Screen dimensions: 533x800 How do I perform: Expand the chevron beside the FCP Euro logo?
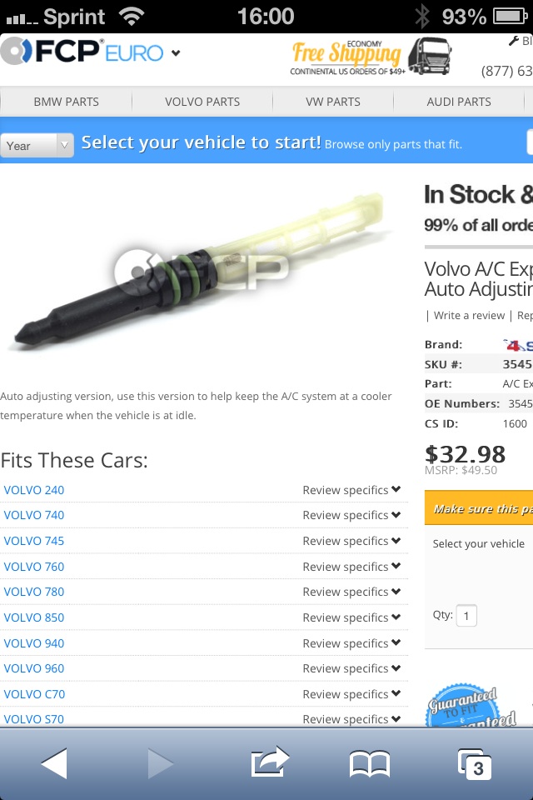tap(175, 52)
